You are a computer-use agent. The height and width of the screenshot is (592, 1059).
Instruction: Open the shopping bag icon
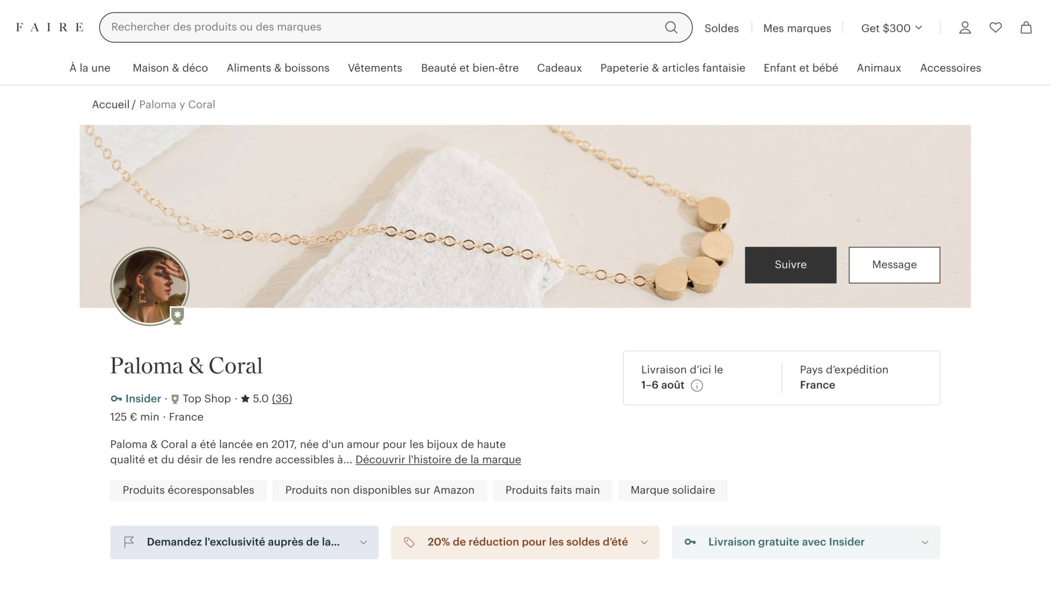(1026, 27)
